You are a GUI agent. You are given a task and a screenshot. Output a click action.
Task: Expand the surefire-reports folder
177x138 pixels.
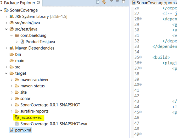click(x=12, y=111)
